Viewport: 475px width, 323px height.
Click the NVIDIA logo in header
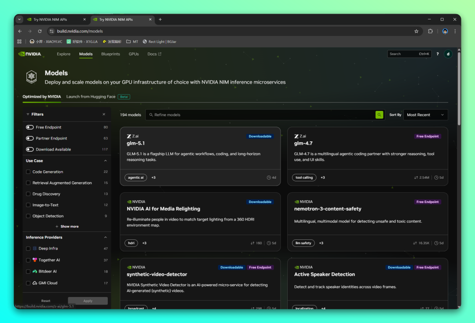click(x=30, y=54)
